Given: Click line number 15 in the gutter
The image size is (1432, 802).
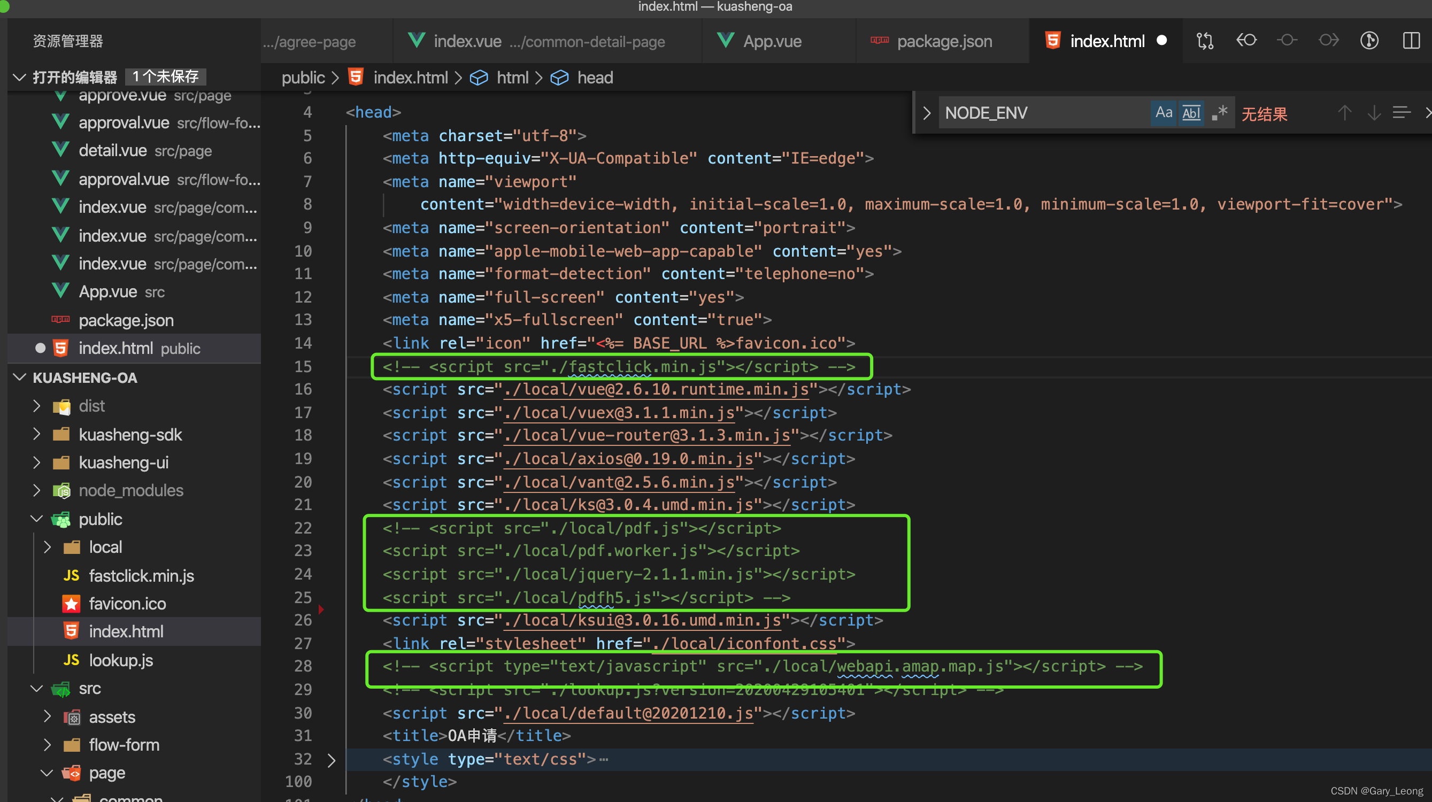Looking at the screenshot, I should click(303, 367).
